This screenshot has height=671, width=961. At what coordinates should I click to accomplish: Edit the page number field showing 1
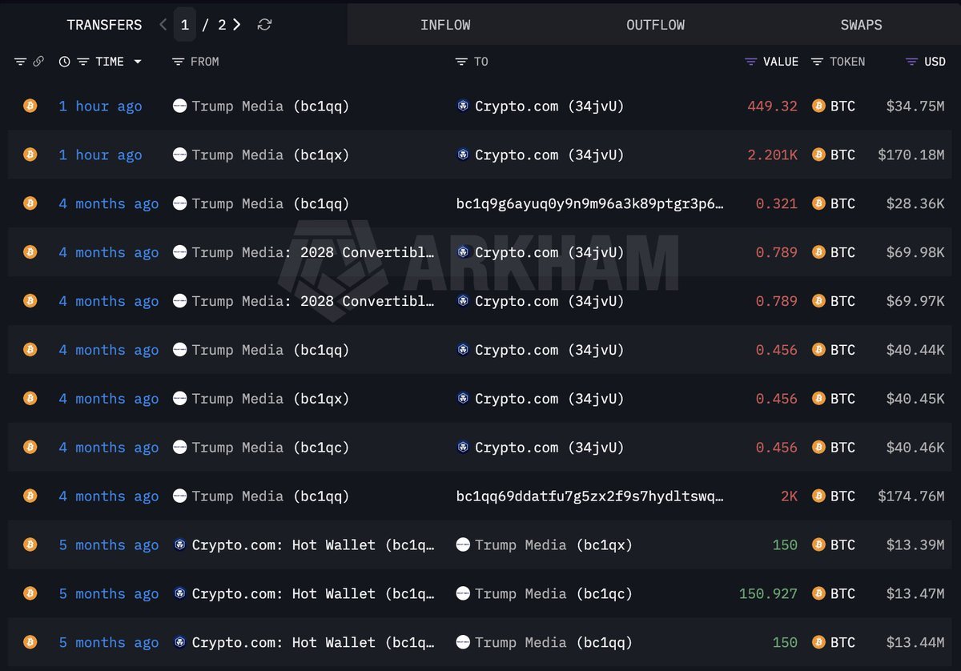[185, 25]
